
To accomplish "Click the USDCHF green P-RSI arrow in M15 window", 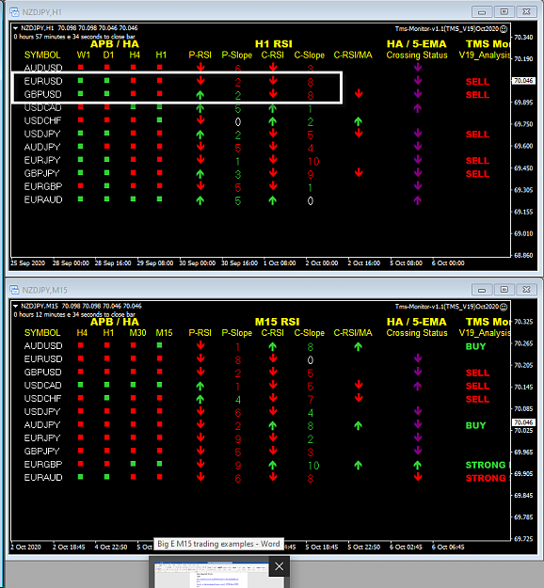I will pyautogui.click(x=200, y=400).
